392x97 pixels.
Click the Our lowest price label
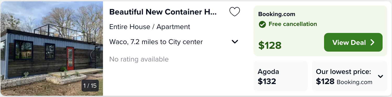(343, 72)
